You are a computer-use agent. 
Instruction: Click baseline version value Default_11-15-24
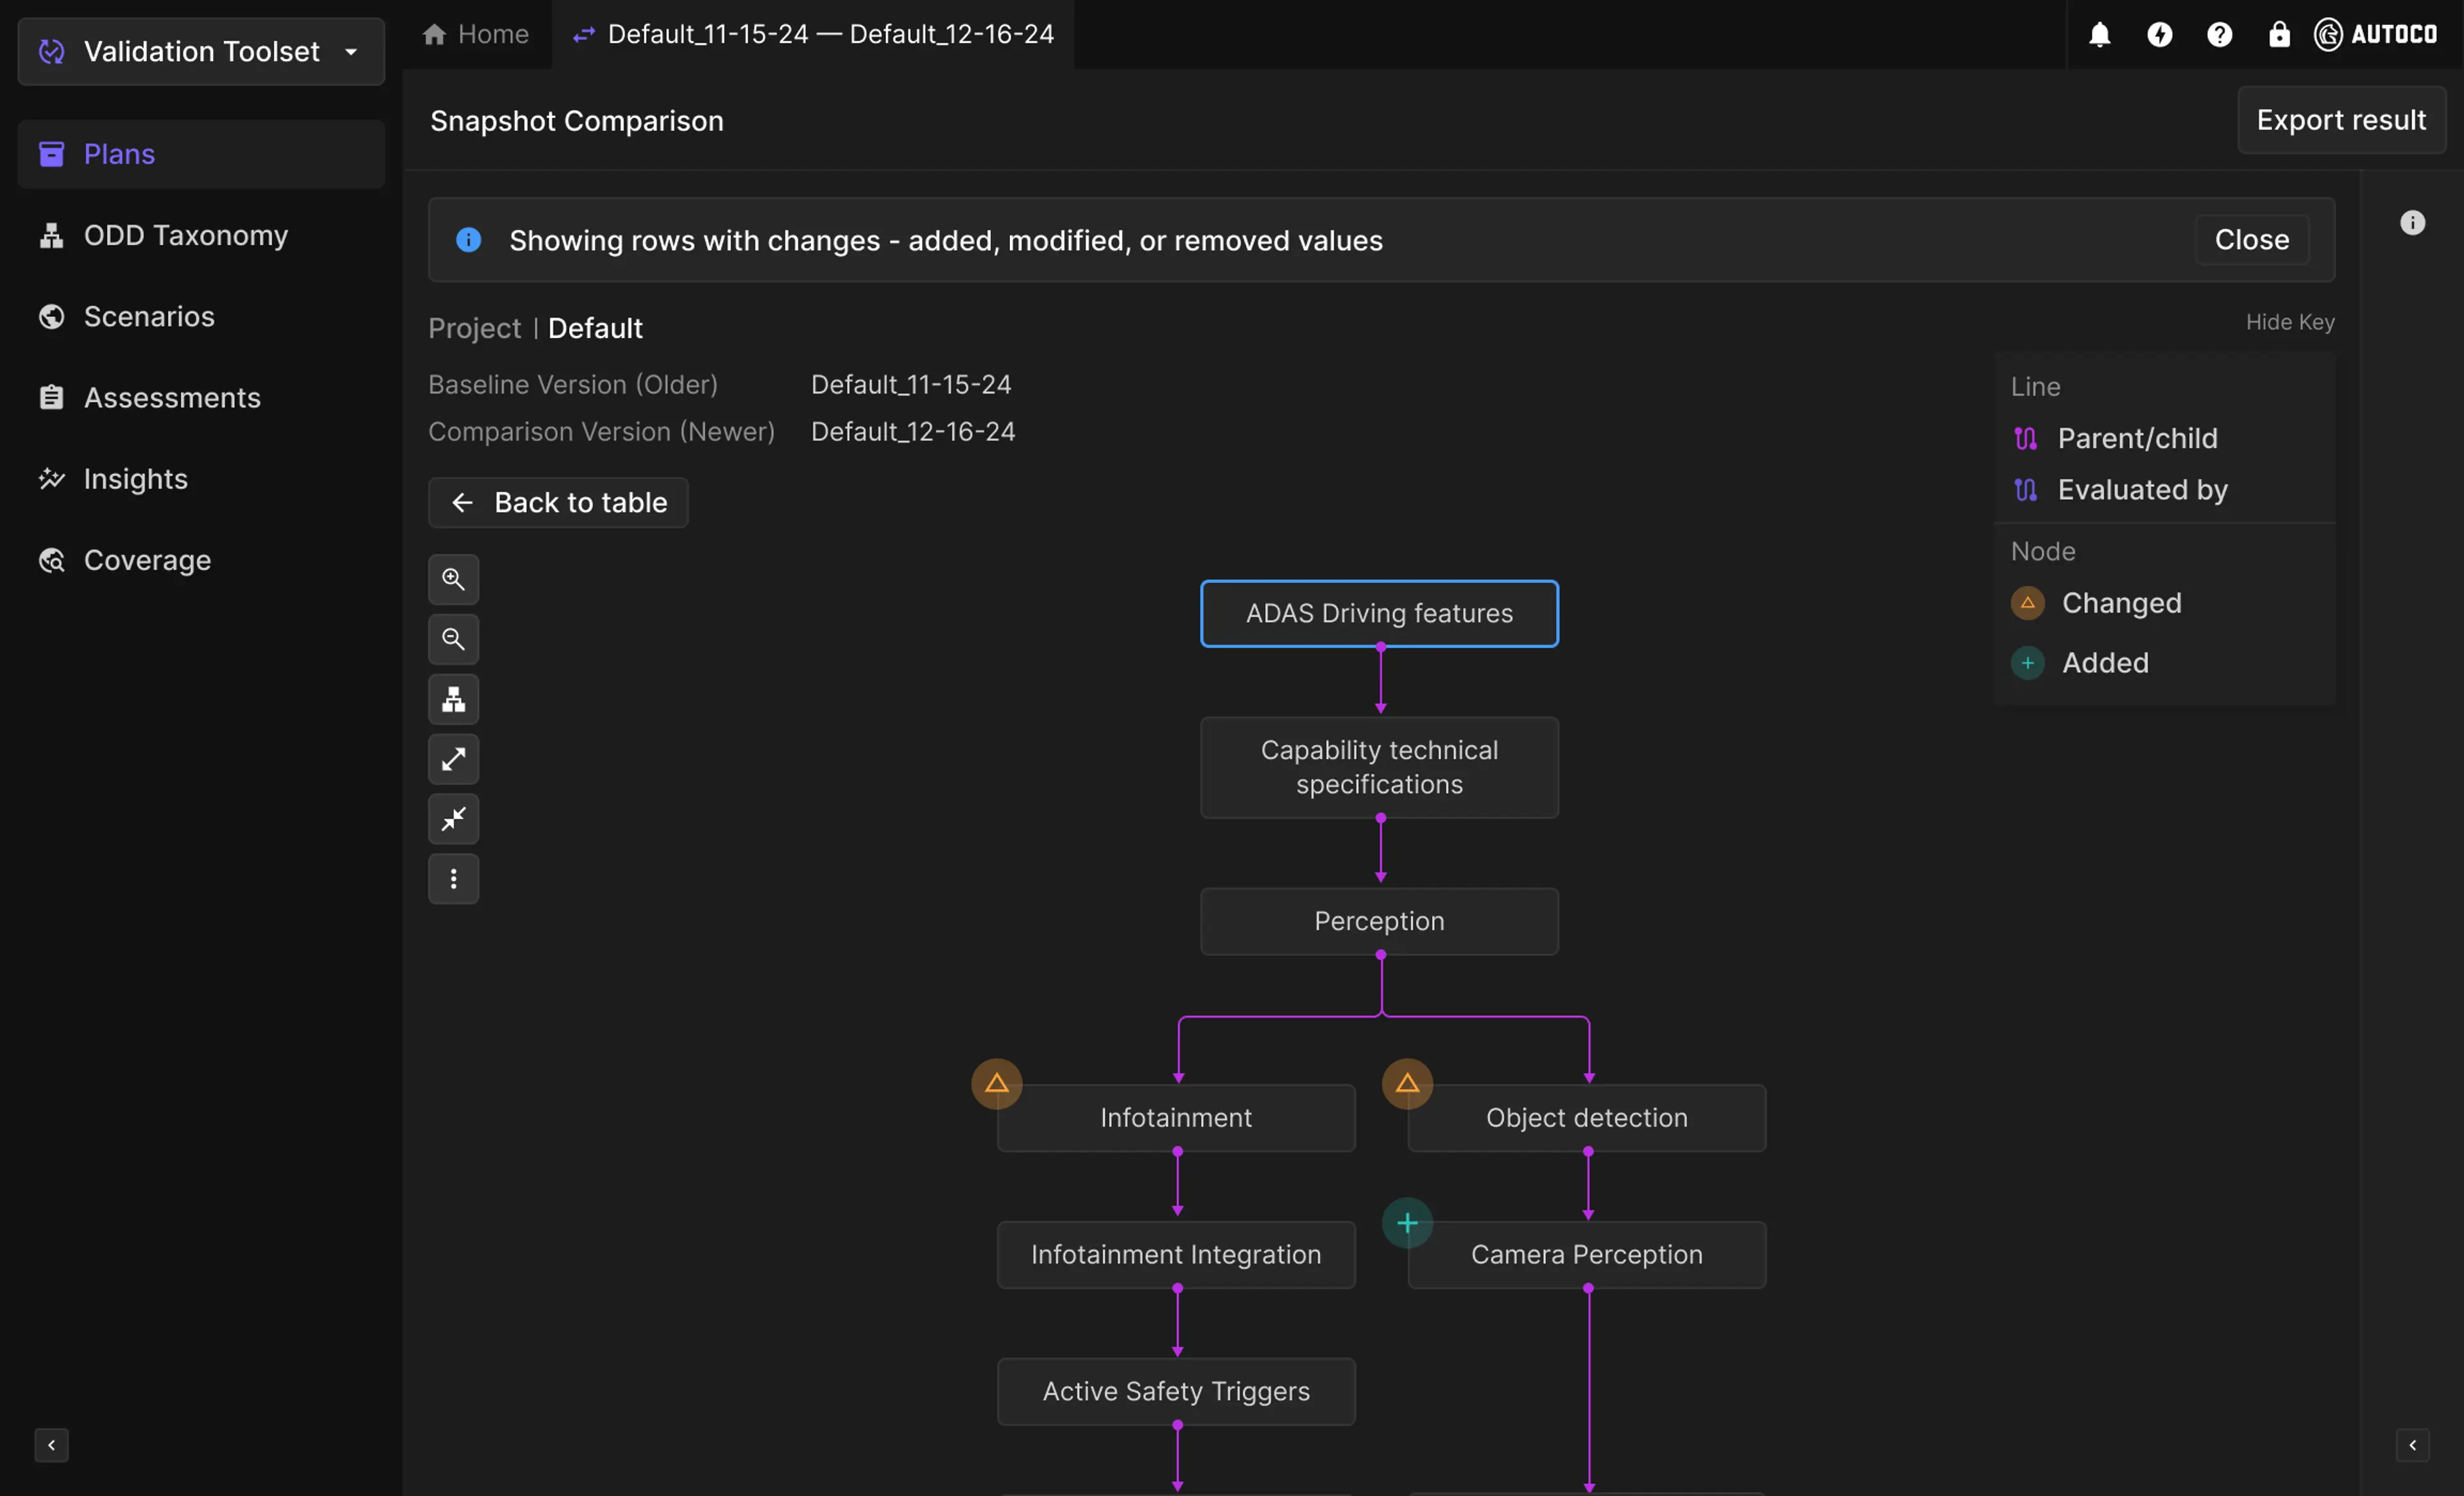[911, 385]
